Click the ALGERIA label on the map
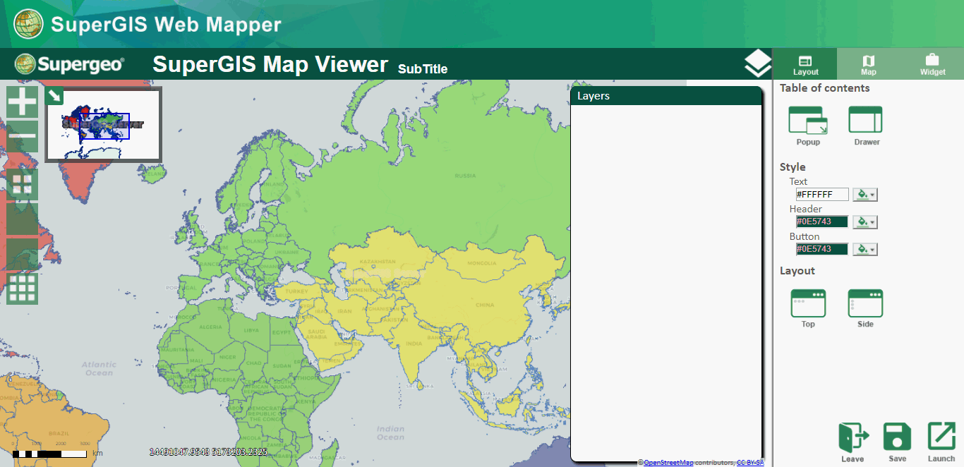Screen dimensions: 964x467 pos(210,327)
